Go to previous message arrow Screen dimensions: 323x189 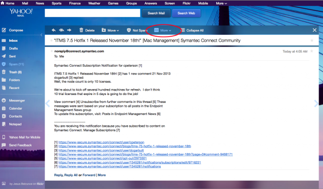[x=48, y=103]
